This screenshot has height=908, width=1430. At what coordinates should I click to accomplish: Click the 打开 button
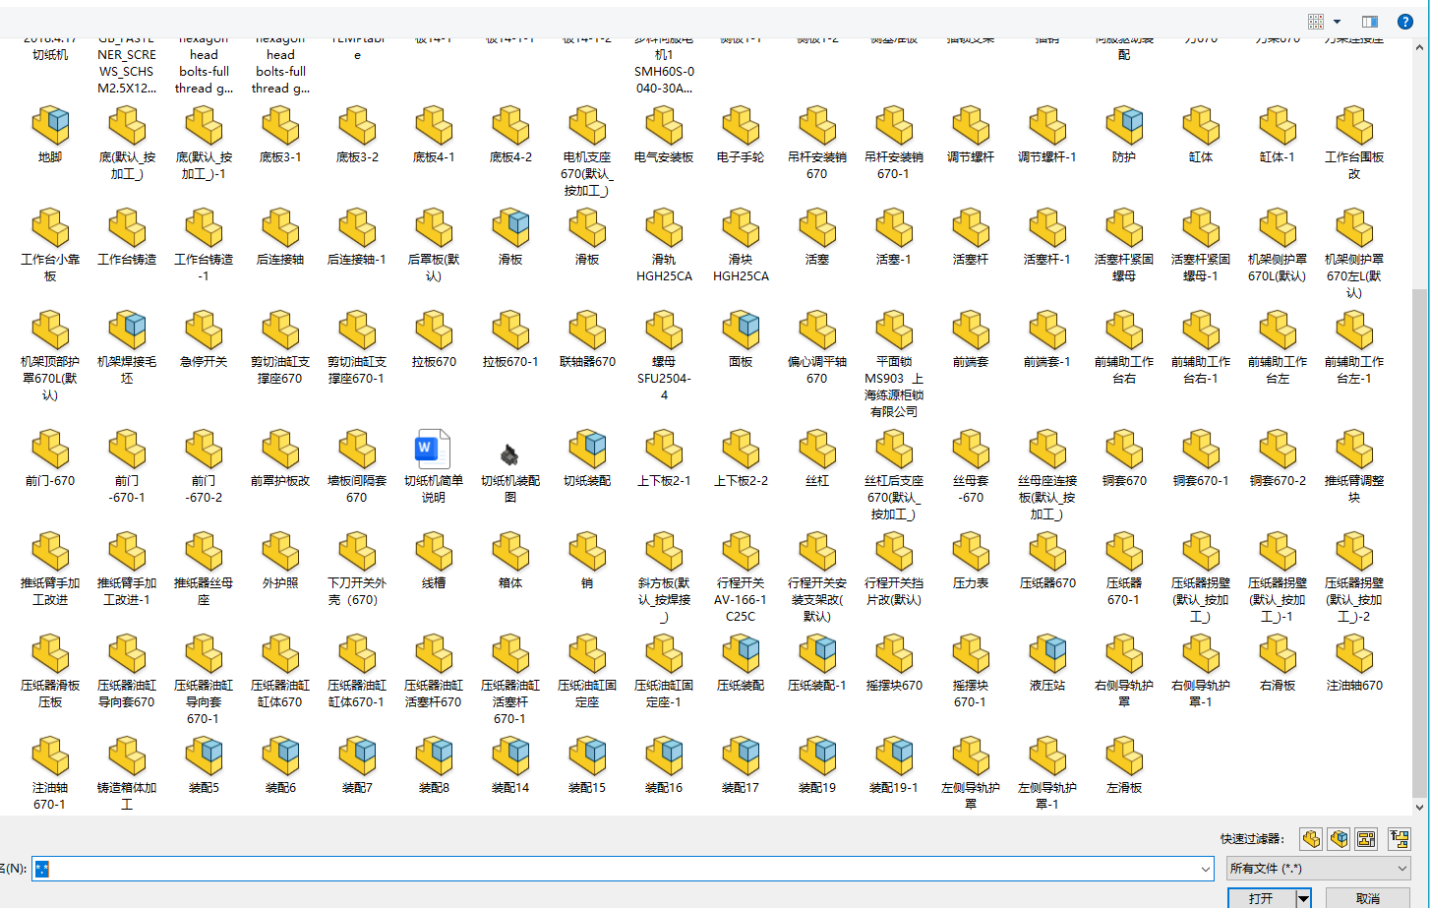click(x=1261, y=898)
